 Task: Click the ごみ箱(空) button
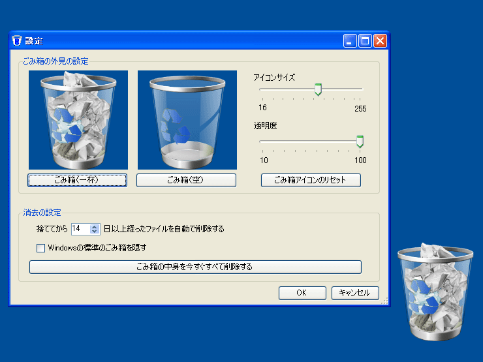click(x=187, y=180)
